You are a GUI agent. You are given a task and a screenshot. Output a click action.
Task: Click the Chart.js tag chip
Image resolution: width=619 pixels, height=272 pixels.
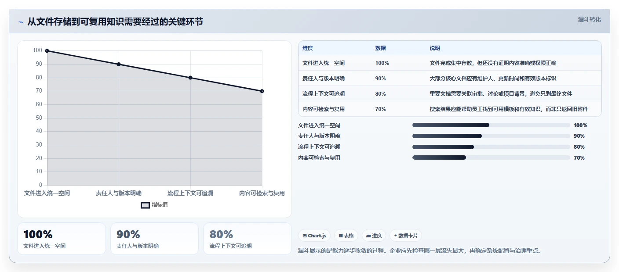pyautogui.click(x=314, y=236)
